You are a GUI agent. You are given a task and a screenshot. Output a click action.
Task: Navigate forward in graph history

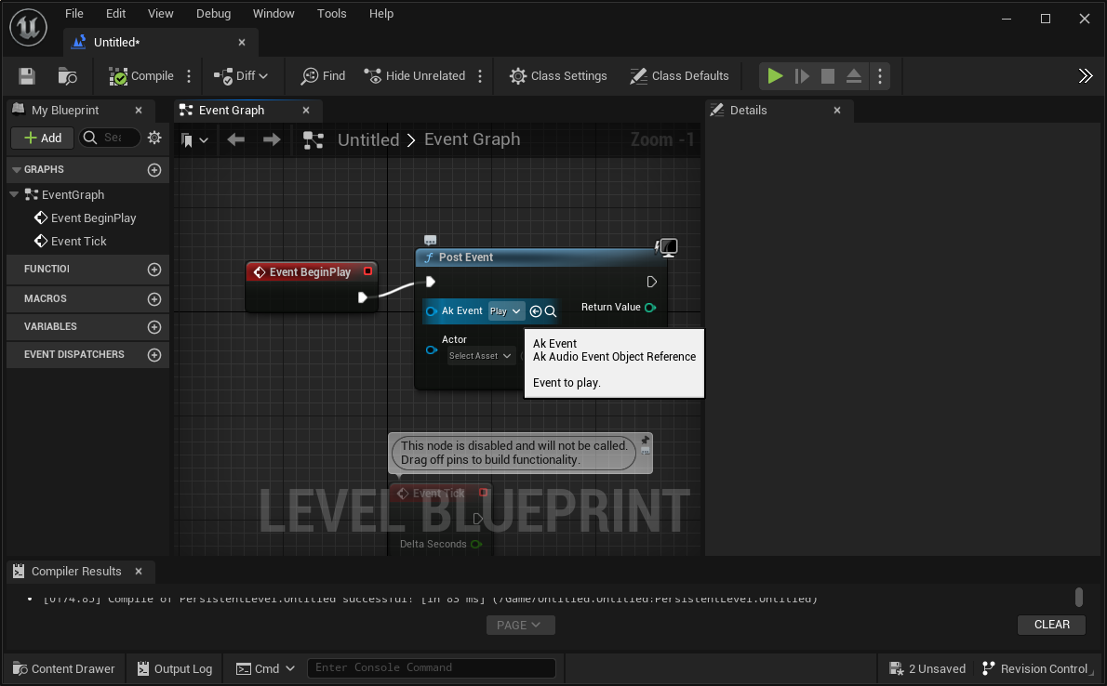coord(272,139)
